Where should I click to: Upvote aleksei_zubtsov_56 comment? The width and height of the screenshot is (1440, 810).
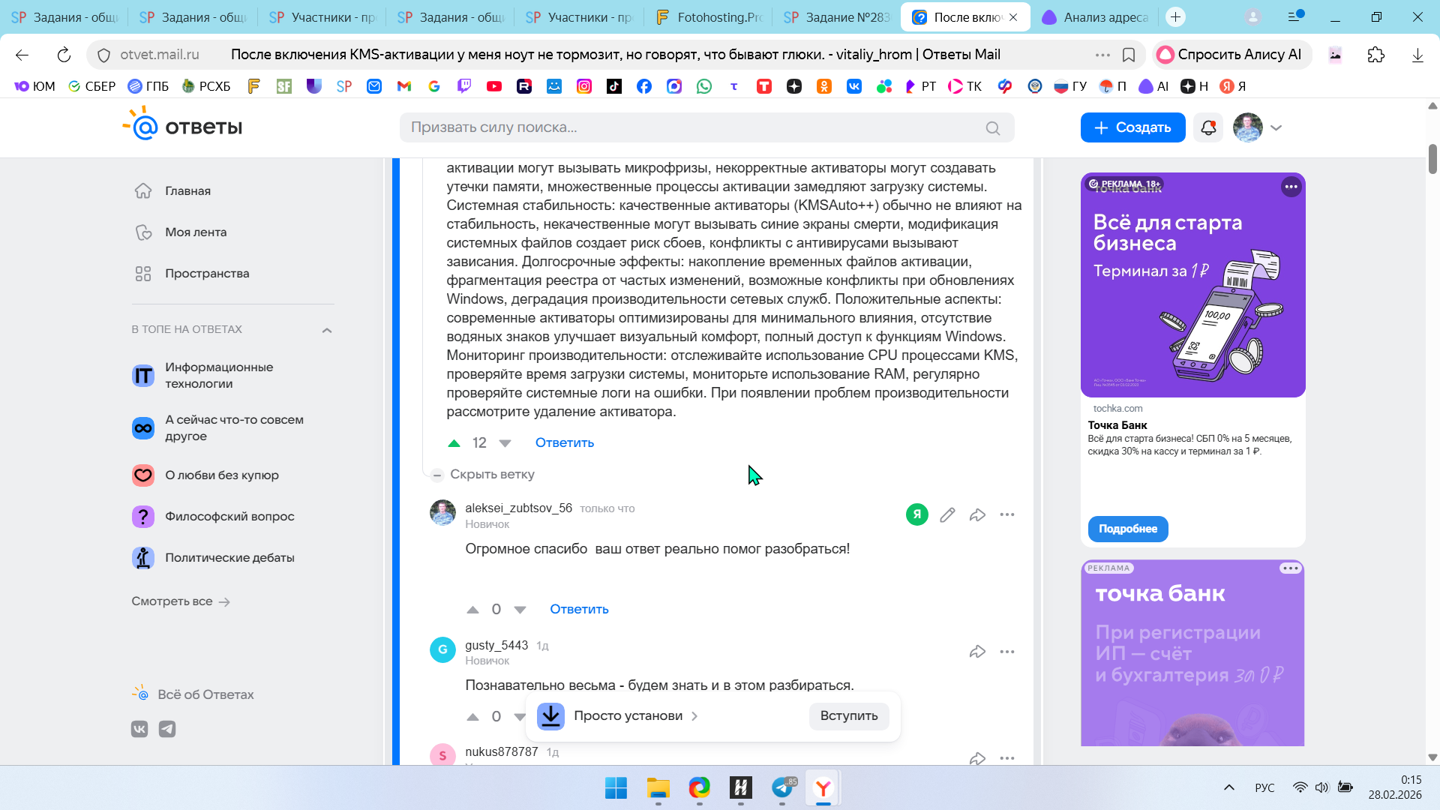(472, 610)
